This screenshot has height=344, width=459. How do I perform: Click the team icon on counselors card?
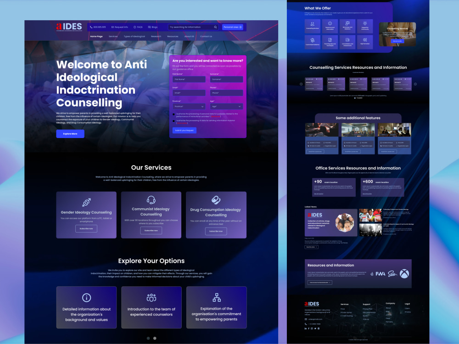coord(151,298)
